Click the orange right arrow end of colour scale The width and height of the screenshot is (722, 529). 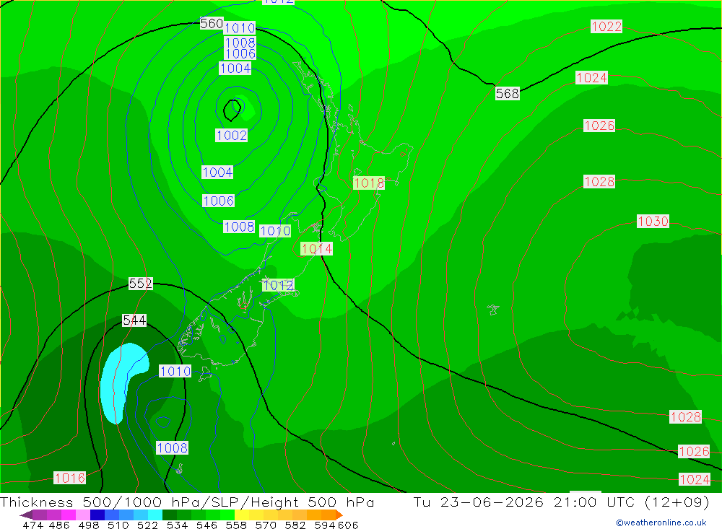tap(339, 515)
